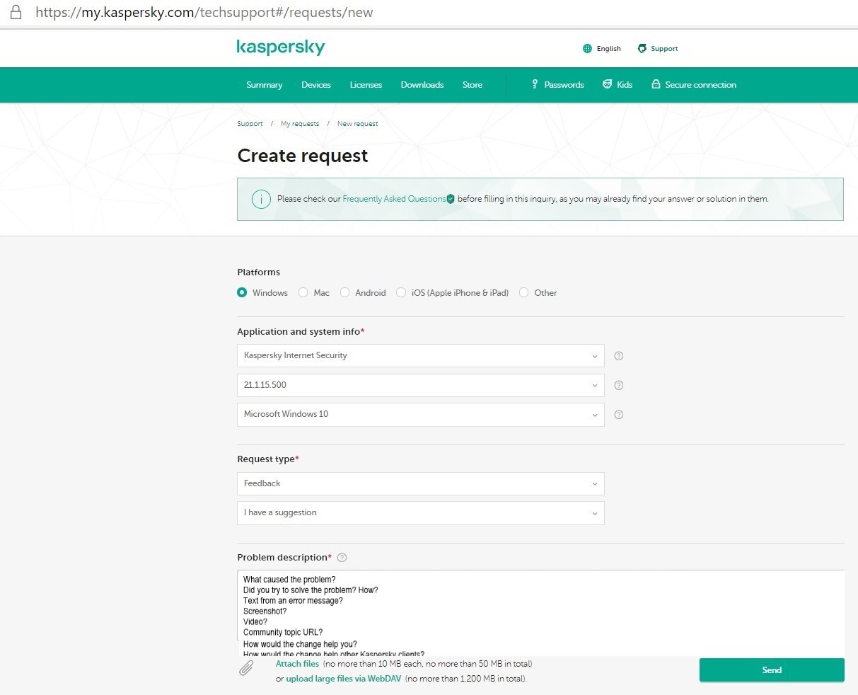Open the Frequently Asked Questions link
Screen dimensions: 858x695
tap(394, 199)
